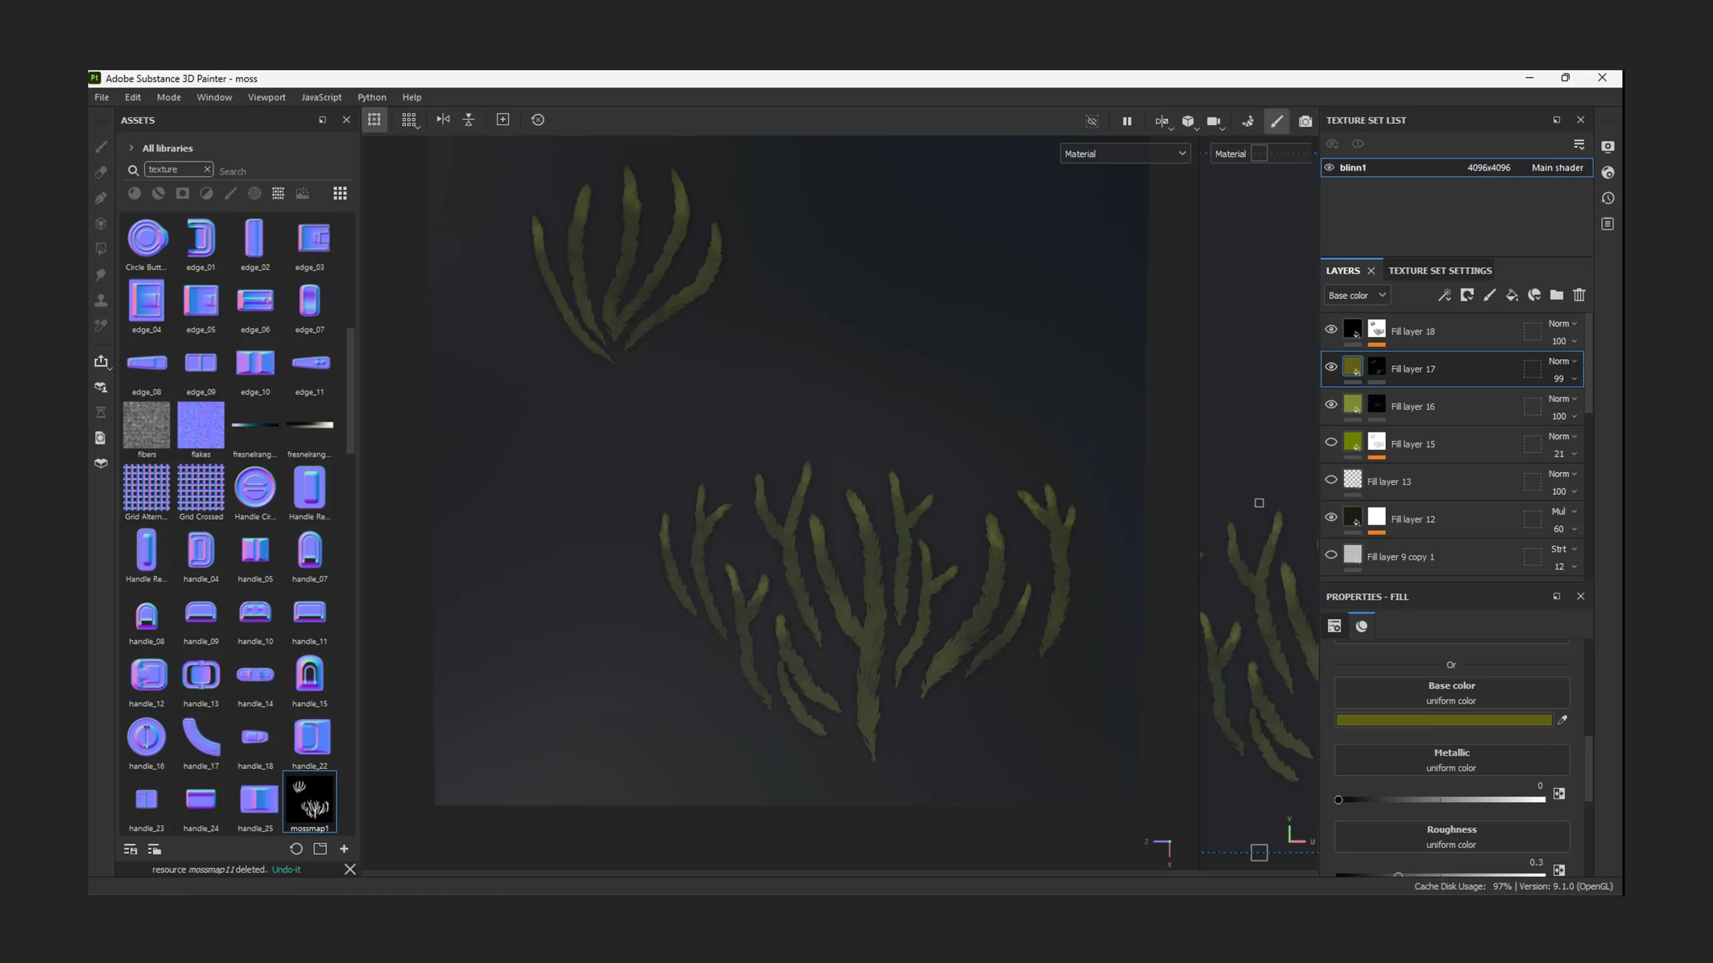Click the Undo-it link in Assets notification

point(286,869)
